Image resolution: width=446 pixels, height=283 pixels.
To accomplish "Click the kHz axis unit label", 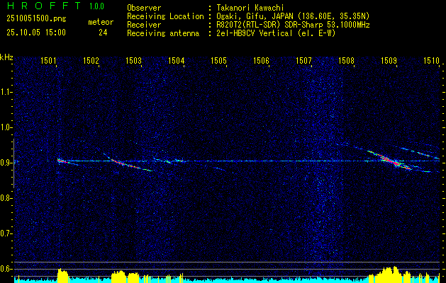I will [x=6, y=57].
